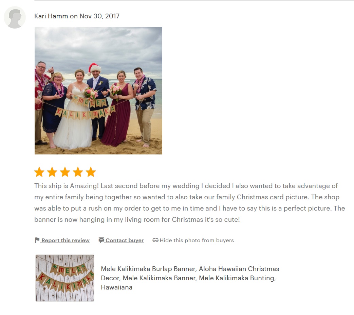
Task: Click the reviewer's default avatar icon
Action: click(x=15, y=17)
